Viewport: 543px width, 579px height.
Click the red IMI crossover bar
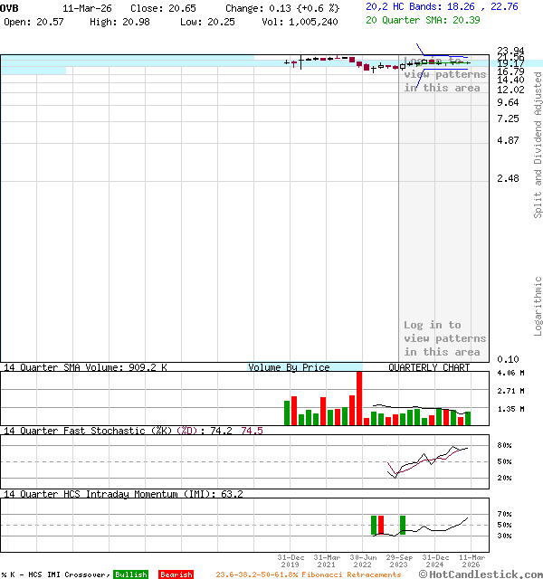tap(381, 525)
